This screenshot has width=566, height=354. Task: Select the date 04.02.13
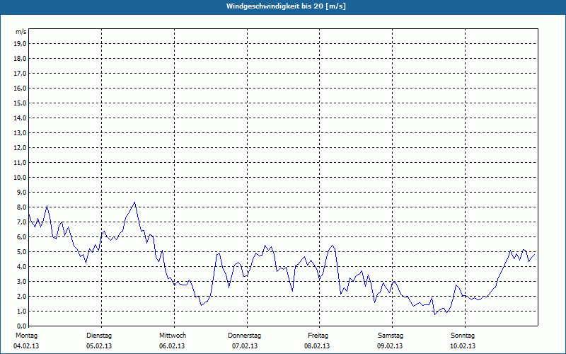pyautogui.click(x=26, y=346)
